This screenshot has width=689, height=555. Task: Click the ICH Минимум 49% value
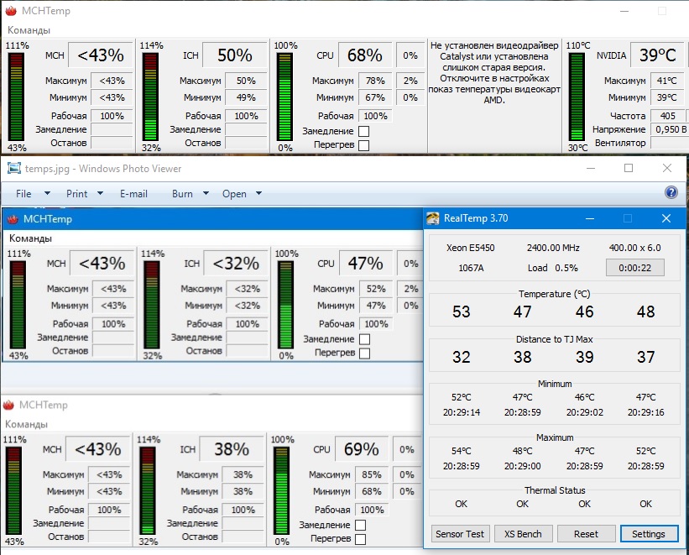[x=246, y=97]
